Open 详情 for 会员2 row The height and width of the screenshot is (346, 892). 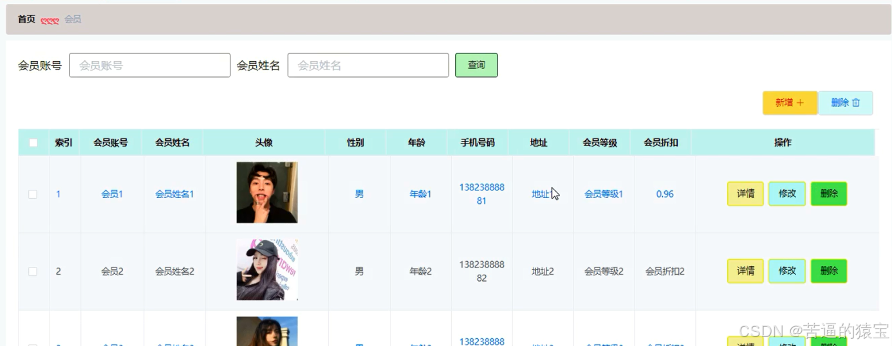[x=745, y=271]
